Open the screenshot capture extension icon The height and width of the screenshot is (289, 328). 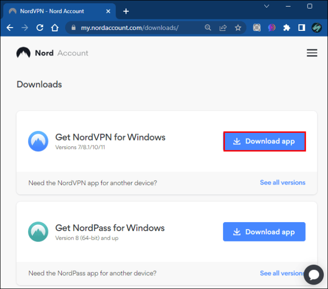click(257, 28)
